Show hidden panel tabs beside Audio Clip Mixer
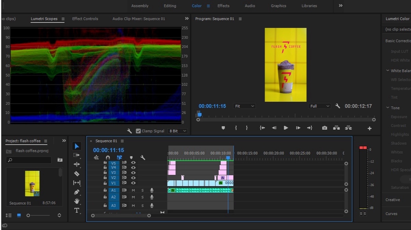Image resolution: width=411 pixels, height=230 pixels. (187, 18)
